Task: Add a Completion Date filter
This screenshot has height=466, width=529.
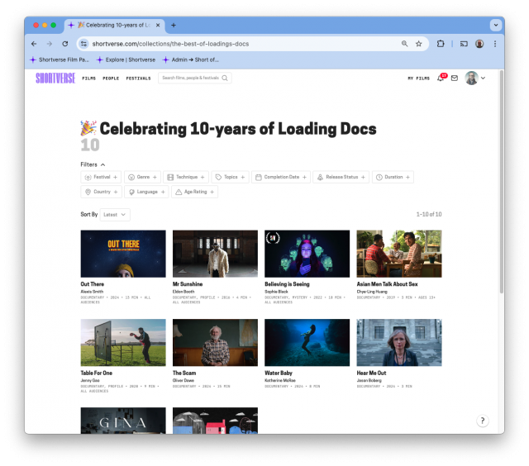Action: pyautogui.click(x=282, y=177)
